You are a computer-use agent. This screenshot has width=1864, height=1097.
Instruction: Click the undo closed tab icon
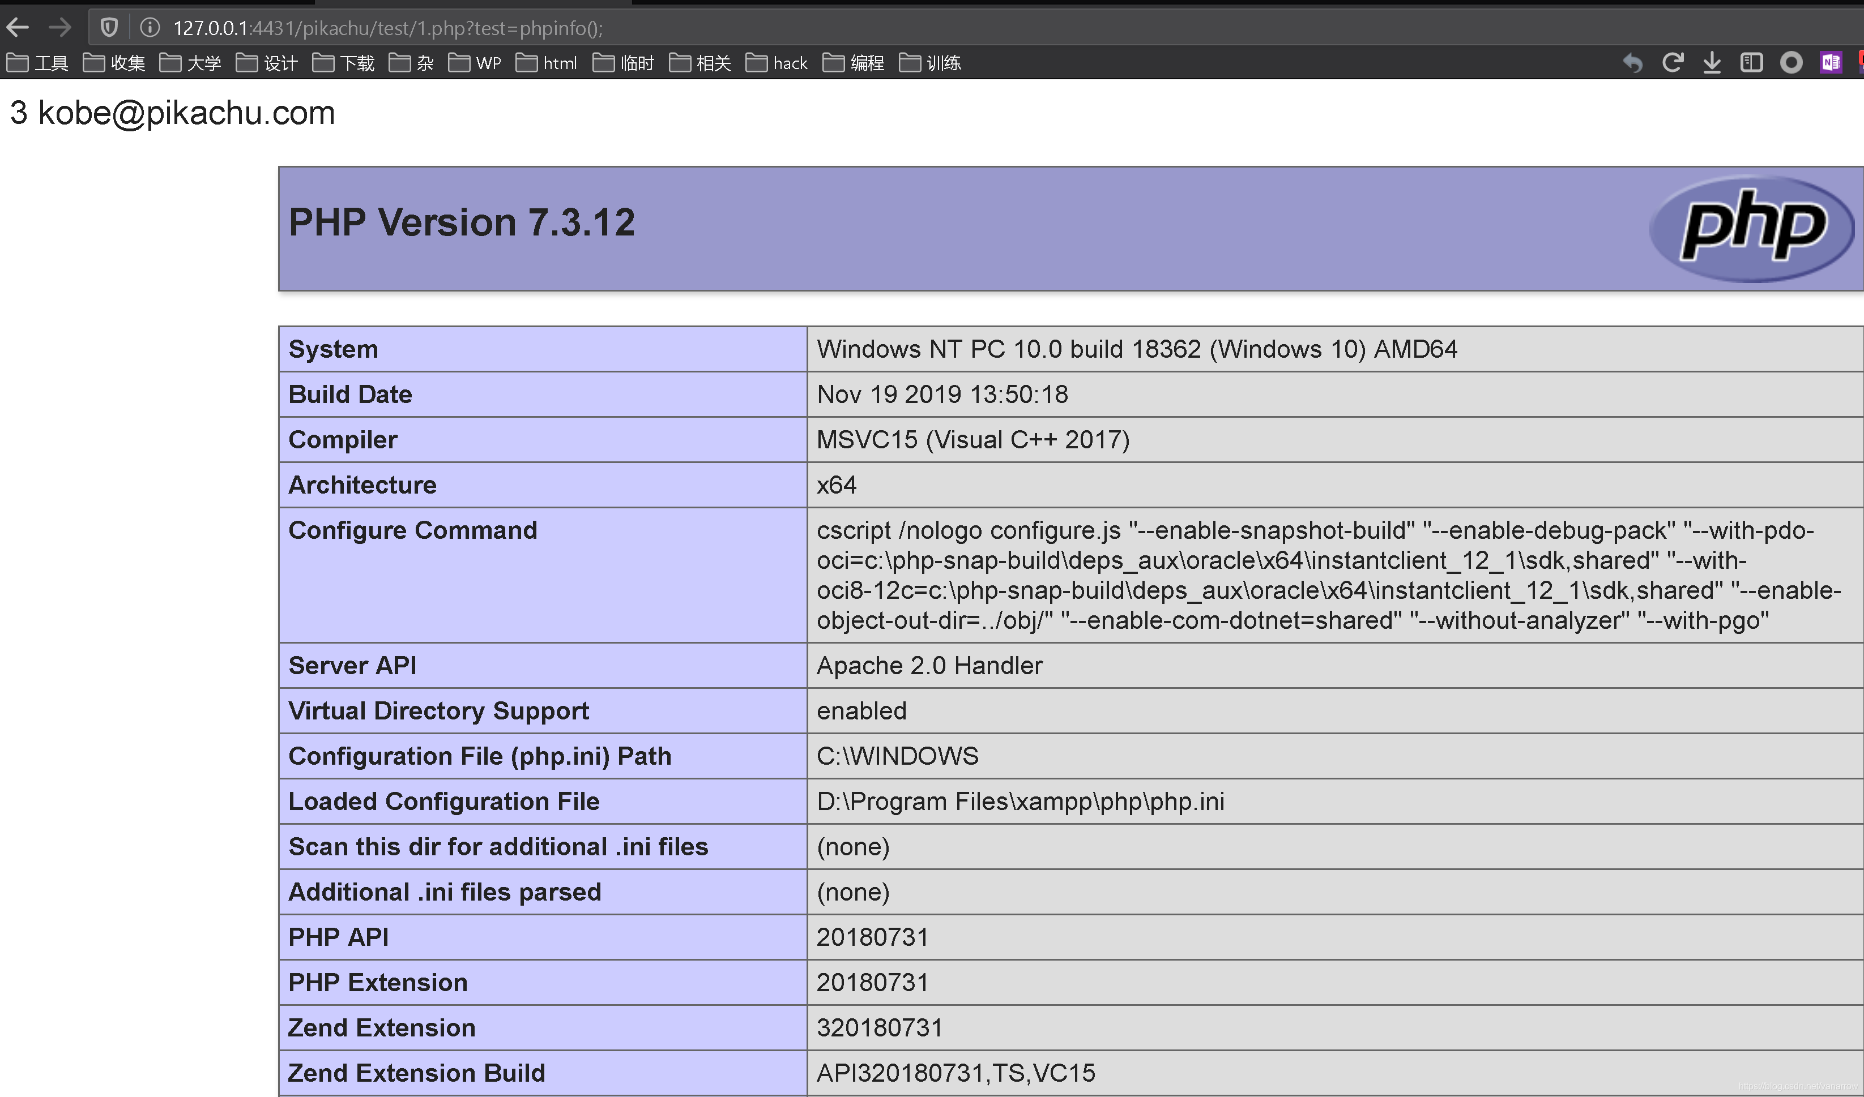(x=1632, y=63)
